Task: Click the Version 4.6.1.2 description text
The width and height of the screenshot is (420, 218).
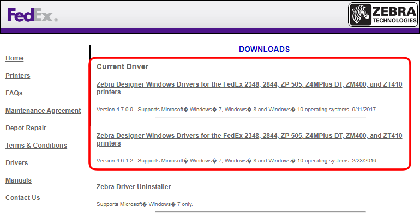Action: (x=236, y=161)
